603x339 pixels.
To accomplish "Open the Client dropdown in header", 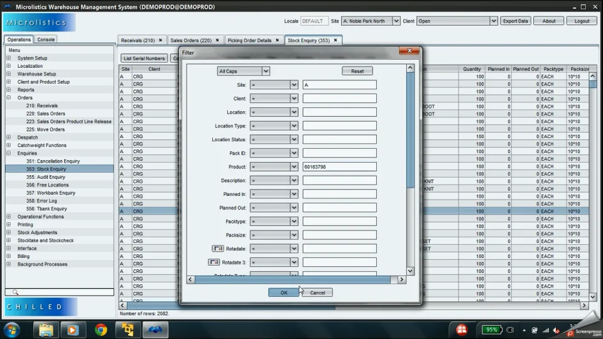I will pos(494,21).
